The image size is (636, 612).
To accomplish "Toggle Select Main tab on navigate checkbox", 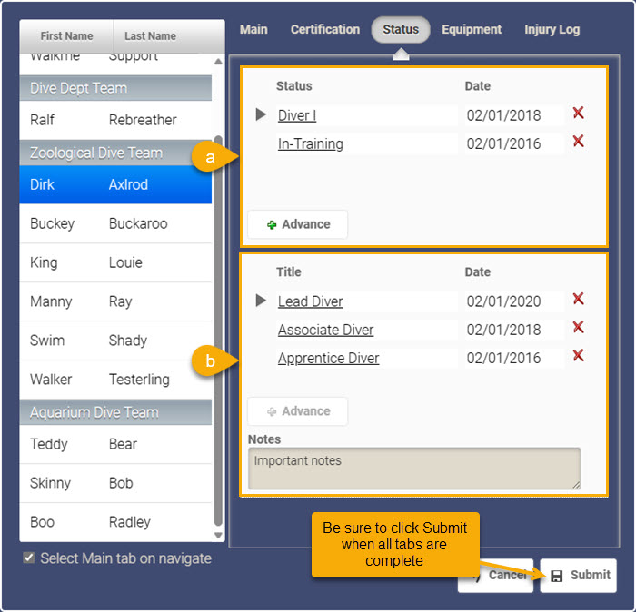I will click(x=28, y=558).
